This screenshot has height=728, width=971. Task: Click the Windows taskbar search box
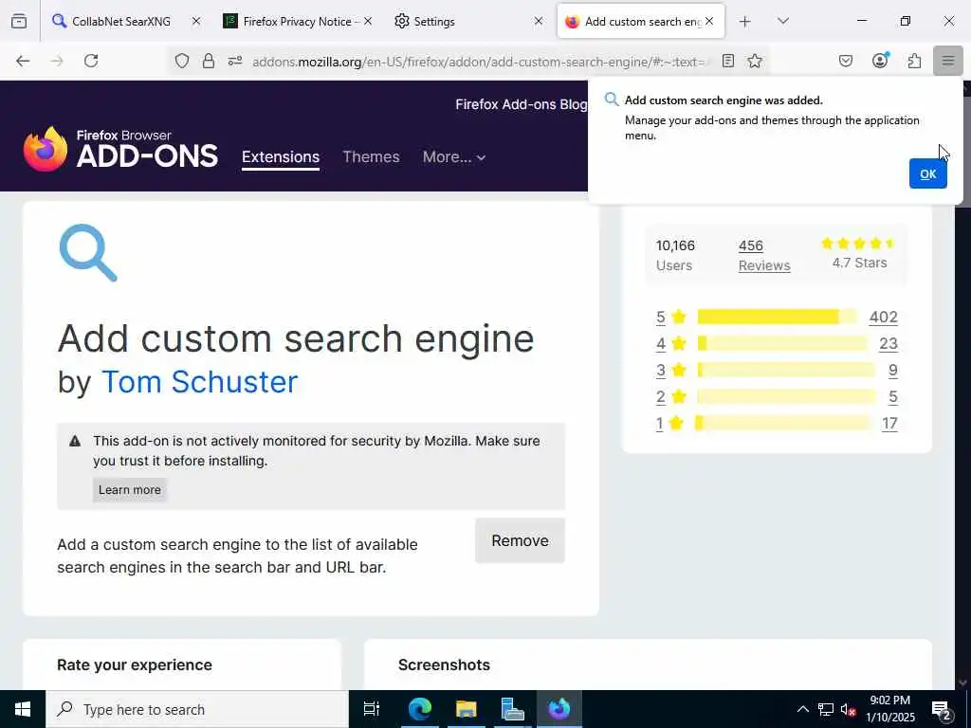(x=197, y=709)
